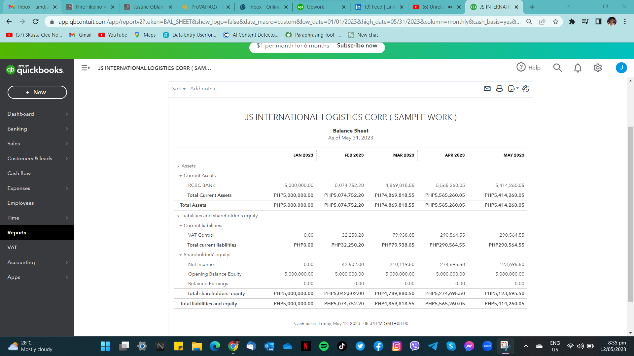The width and height of the screenshot is (634, 356).
Task: Open the QuickBooks settings gear in header
Action: (x=598, y=68)
